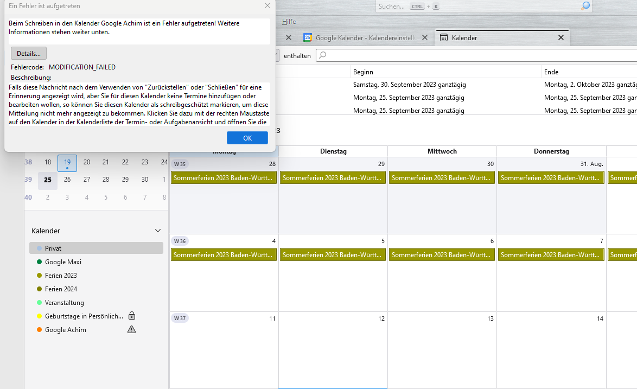The height and width of the screenshot is (389, 637).
Task: Click Google Calendar icon on the tab
Action: (x=308, y=38)
